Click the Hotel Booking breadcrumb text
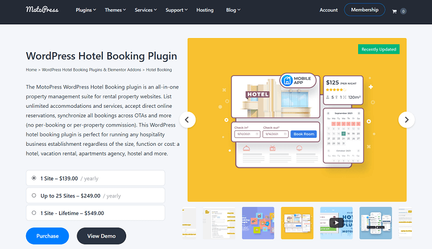This screenshot has width=432, height=249. click(x=159, y=70)
